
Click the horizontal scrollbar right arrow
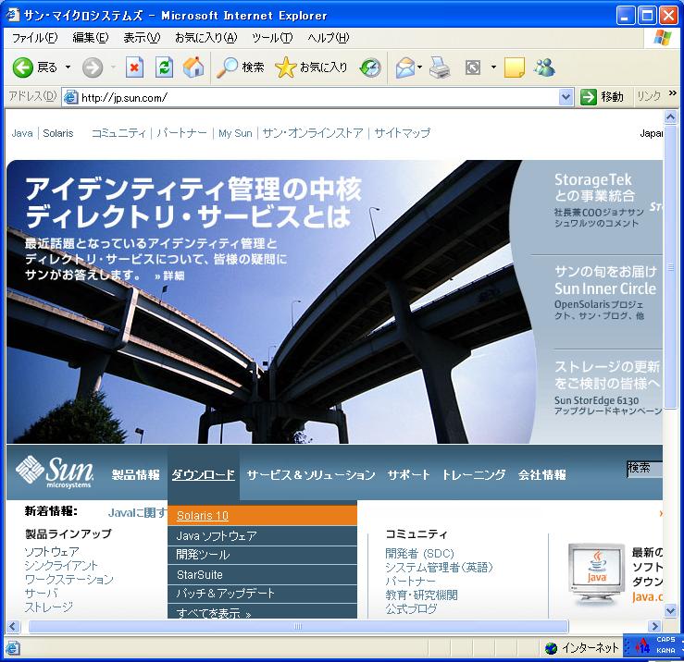click(x=653, y=626)
